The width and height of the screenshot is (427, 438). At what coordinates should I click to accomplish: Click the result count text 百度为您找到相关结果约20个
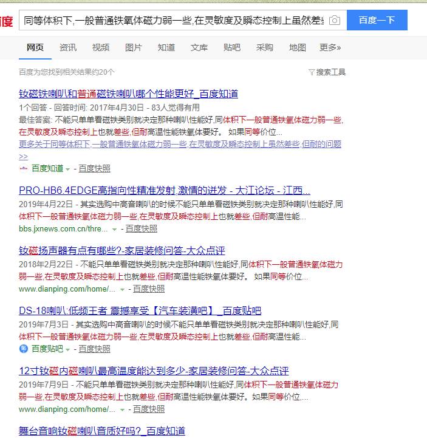[67, 72]
